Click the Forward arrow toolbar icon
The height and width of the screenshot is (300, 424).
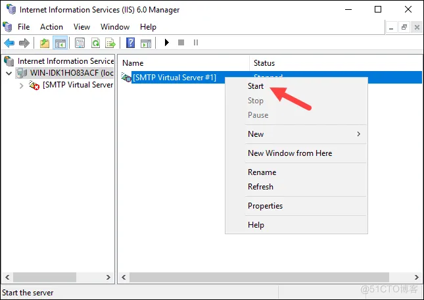coord(24,43)
